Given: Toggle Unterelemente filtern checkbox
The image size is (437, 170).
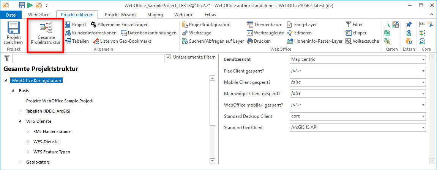Looking at the screenshot, I should point(168,57).
